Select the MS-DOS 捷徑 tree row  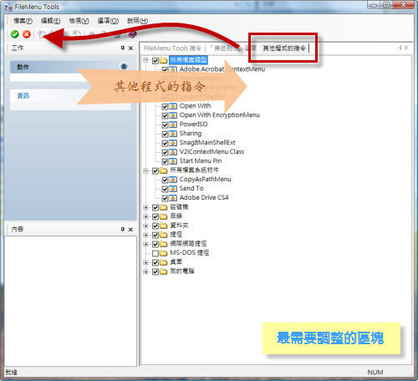click(190, 253)
